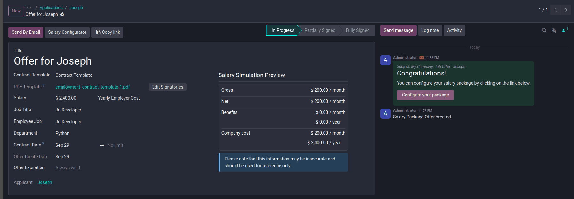Click the reference-only information notice
The height and width of the screenshot is (199, 574).
click(283, 162)
